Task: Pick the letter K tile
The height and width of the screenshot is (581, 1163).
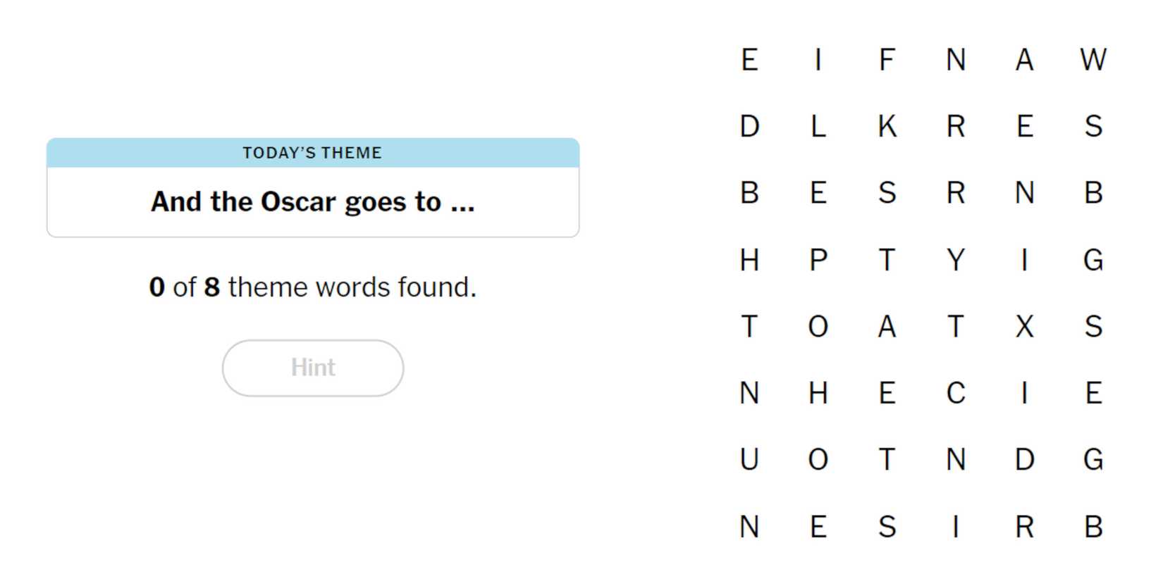Action: [x=887, y=127]
